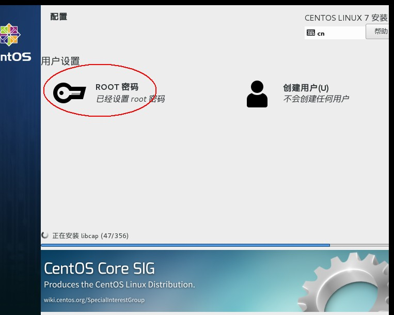Click the installation progress bar
The width and height of the screenshot is (394, 315).
215,245
